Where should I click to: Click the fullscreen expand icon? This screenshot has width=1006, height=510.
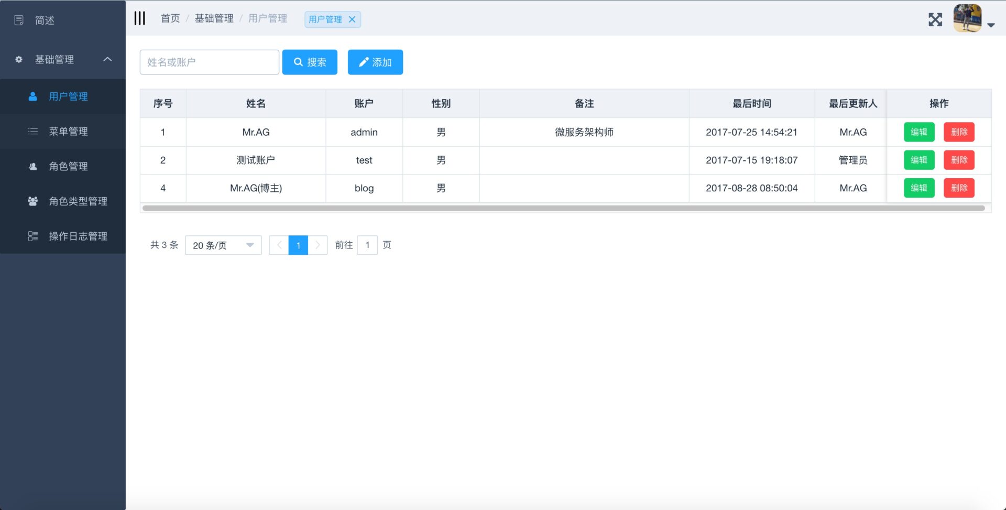935,19
